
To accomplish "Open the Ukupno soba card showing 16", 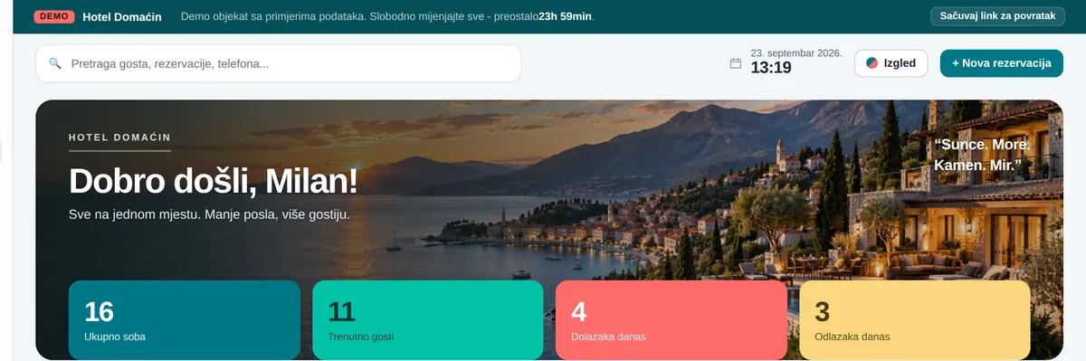I will tap(185, 320).
